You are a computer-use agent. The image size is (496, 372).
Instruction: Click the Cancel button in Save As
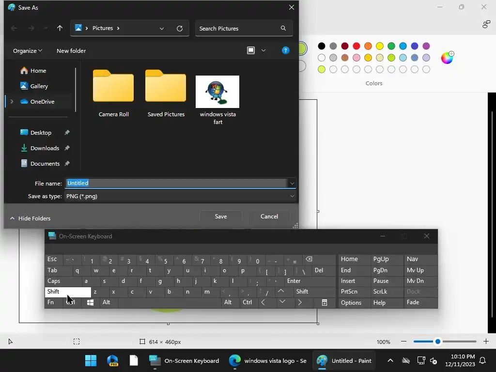point(269,217)
